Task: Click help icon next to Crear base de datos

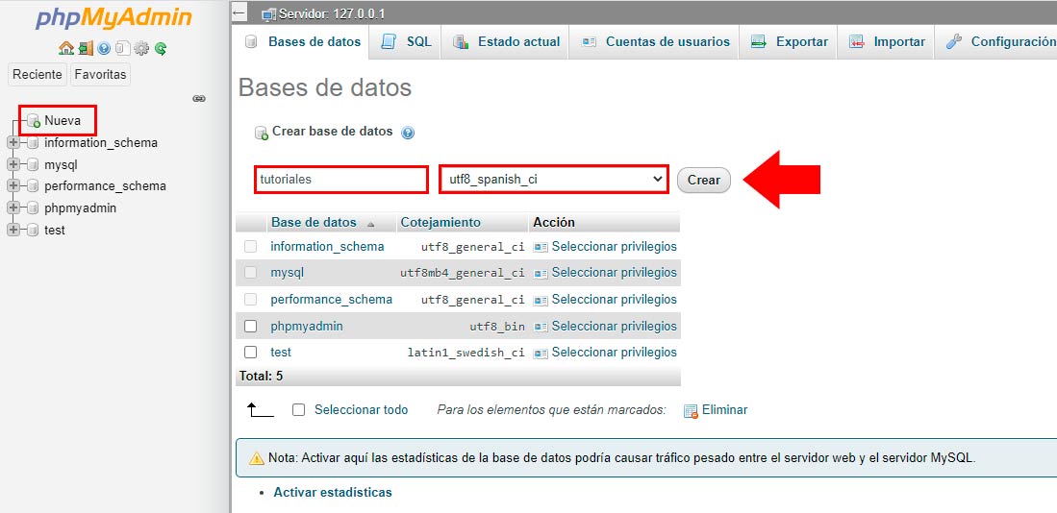Action: [x=407, y=133]
